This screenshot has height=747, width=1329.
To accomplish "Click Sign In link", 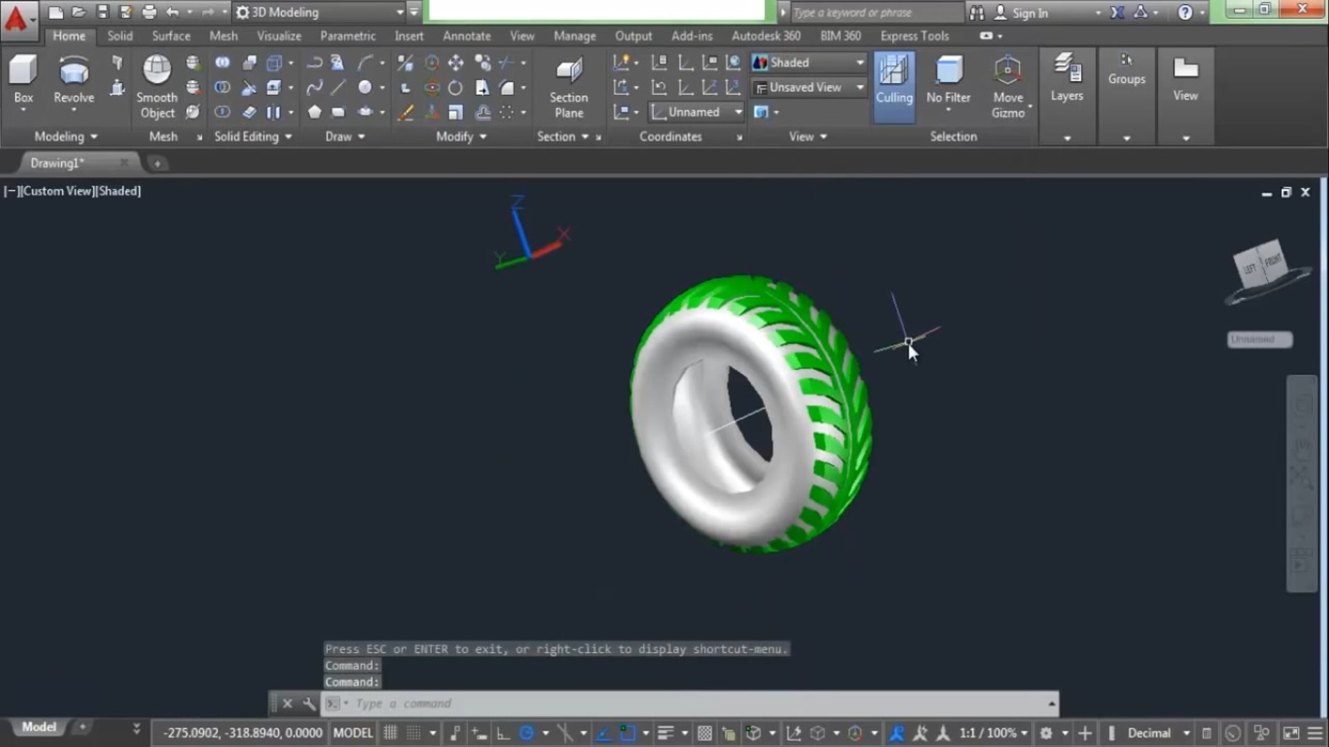I will pyautogui.click(x=1029, y=12).
